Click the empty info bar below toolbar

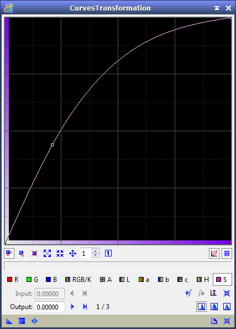pyautogui.click(x=118, y=266)
